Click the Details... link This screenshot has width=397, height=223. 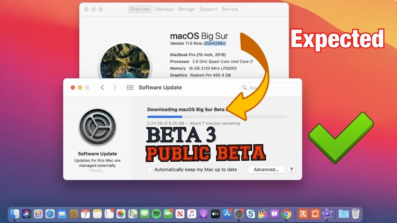pyautogui.click(x=97, y=170)
